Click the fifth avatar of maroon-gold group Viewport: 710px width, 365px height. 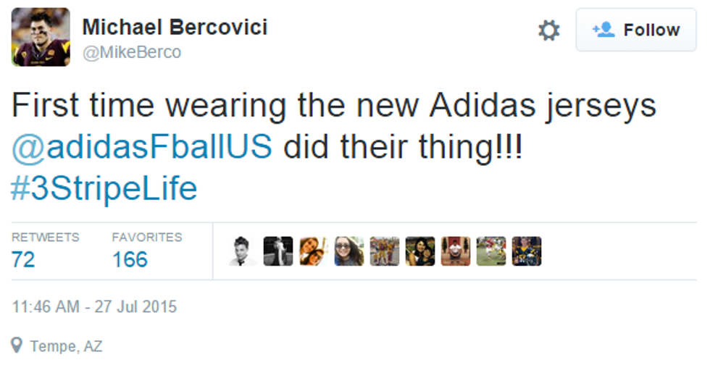(x=385, y=251)
